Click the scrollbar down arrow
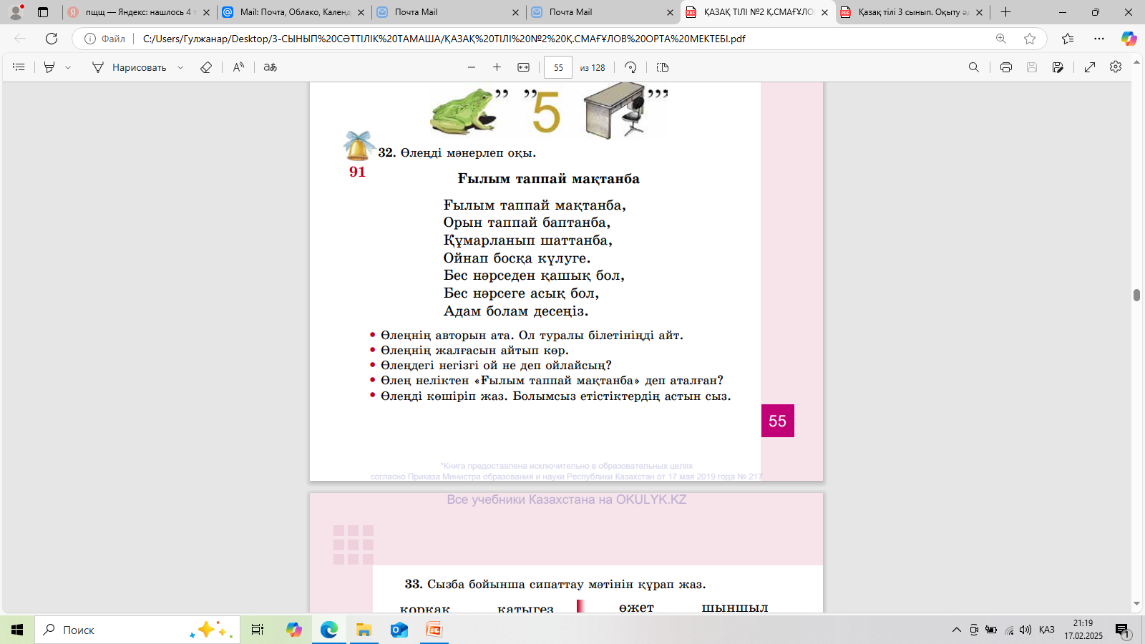Image resolution: width=1145 pixels, height=644 pixels. [x=1136, y=605]
